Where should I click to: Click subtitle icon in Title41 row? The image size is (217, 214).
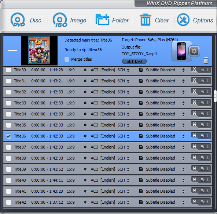141,191
